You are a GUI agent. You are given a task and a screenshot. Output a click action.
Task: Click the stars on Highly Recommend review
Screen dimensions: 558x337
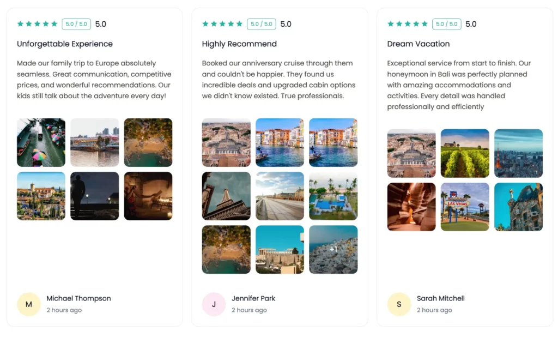click(222, 24)
